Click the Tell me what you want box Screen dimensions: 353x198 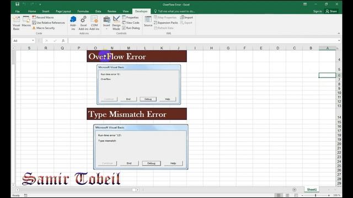click(x=174, y=11)
